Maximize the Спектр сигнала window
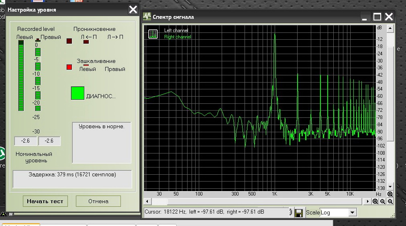 click(x=377, y=17)
